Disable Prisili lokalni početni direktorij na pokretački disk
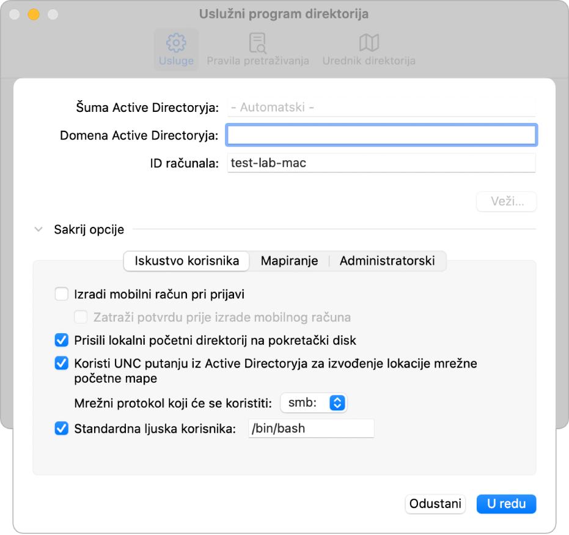This screenshot has height=535, width=569. pyautogui.click(x=61, y=340)
